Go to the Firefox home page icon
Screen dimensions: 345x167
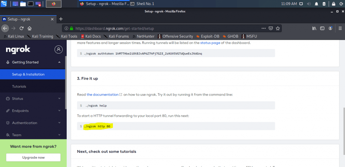30,28
